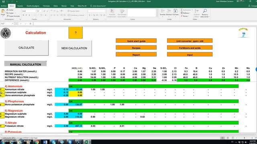Open the font name dropdown

pos(36,11)
